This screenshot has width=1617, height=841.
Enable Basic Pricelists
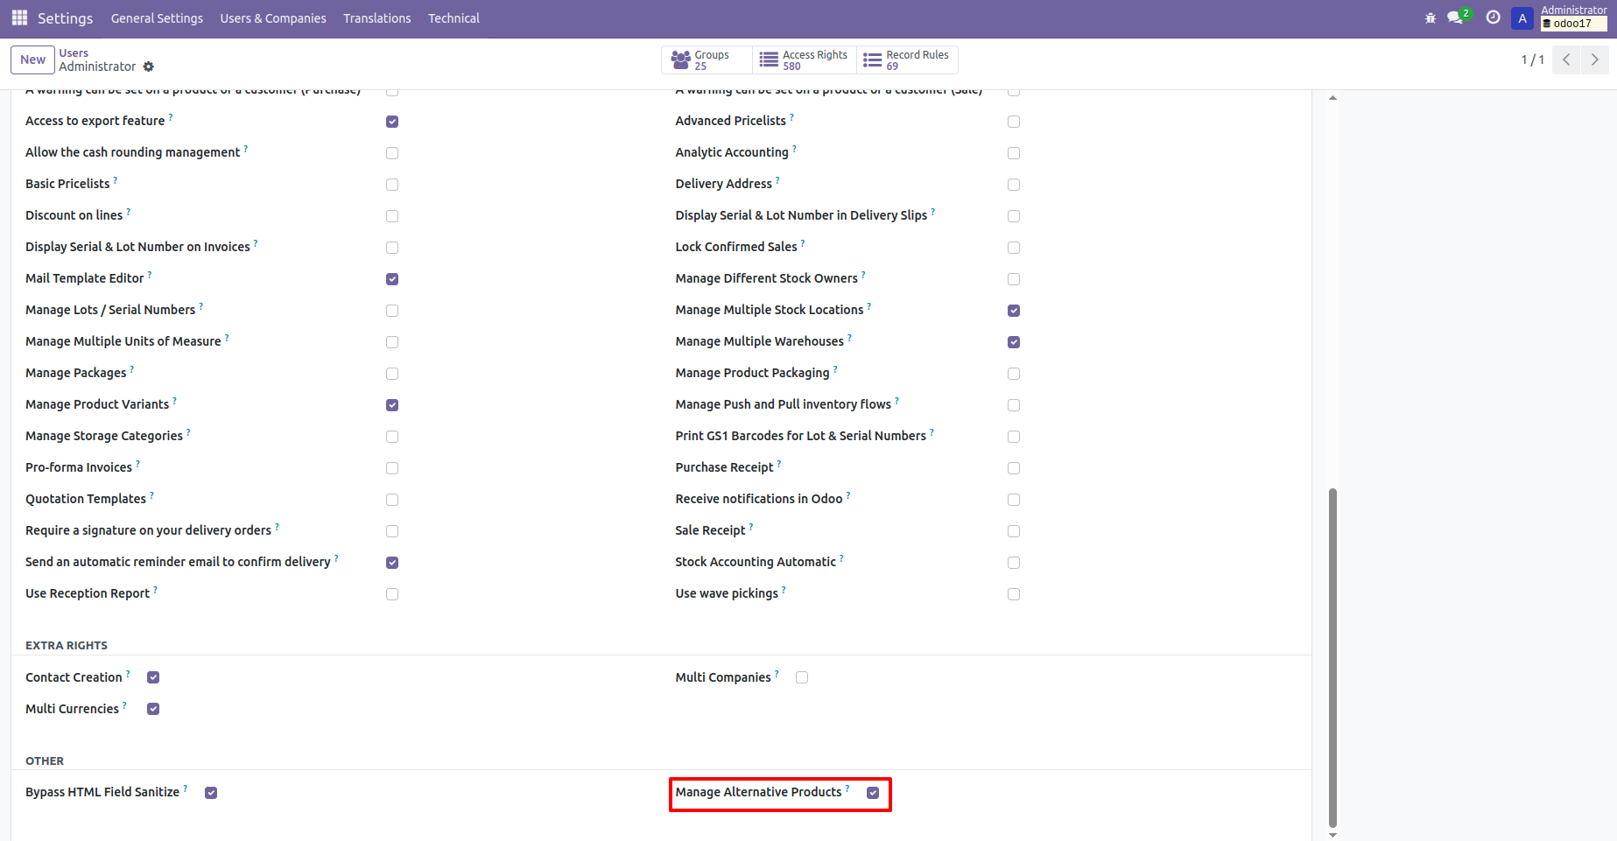coord(391,185)
